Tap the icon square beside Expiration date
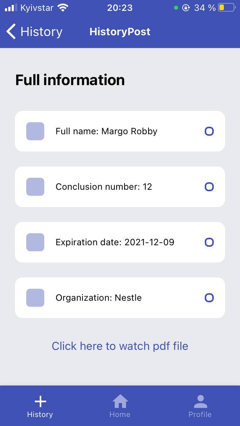The height and width of the screenshot is (426, 240). (35, 242)
